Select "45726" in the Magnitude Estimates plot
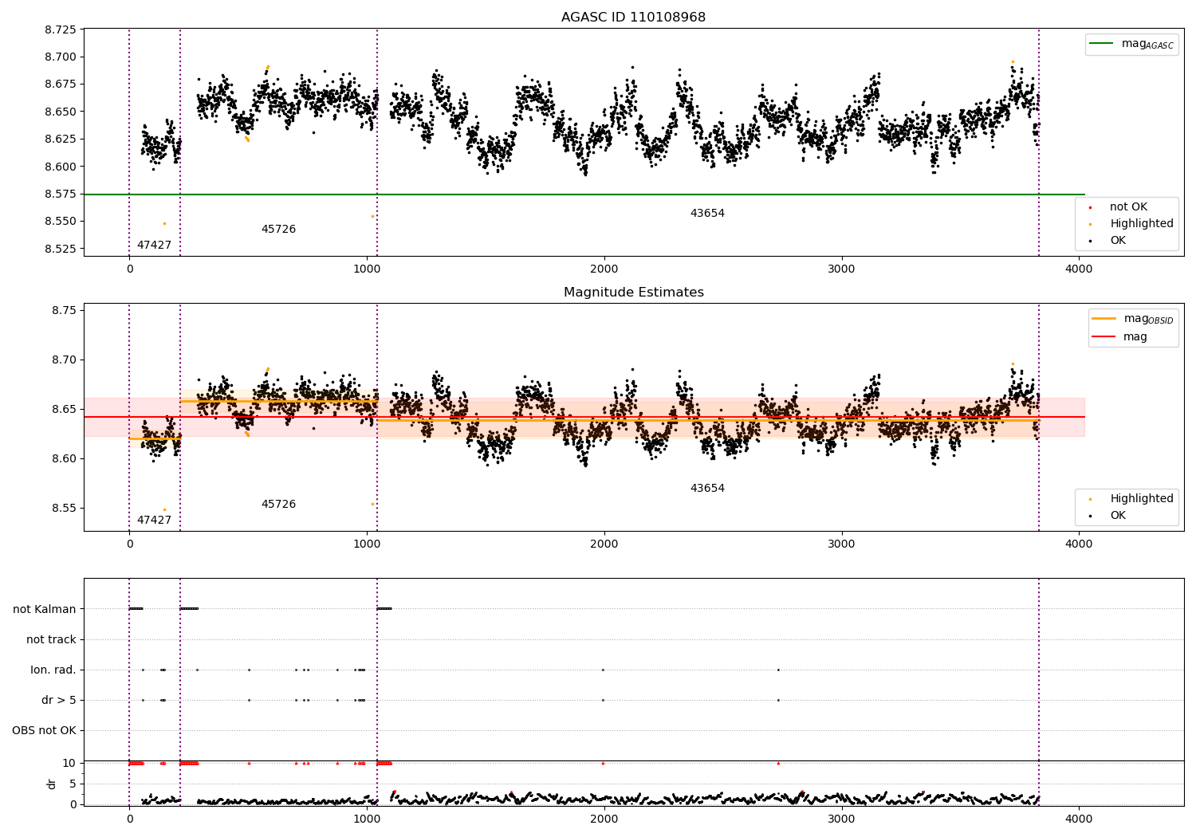The image size is (1196, 837). coord(278,505)
